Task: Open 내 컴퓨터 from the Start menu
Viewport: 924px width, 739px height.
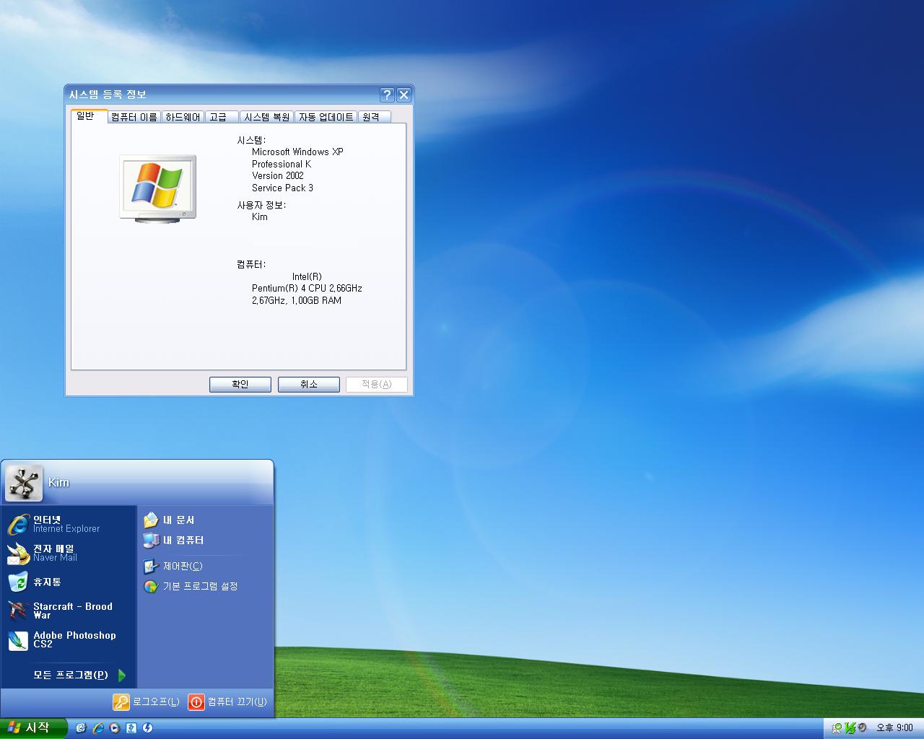Action: (205, 540)
